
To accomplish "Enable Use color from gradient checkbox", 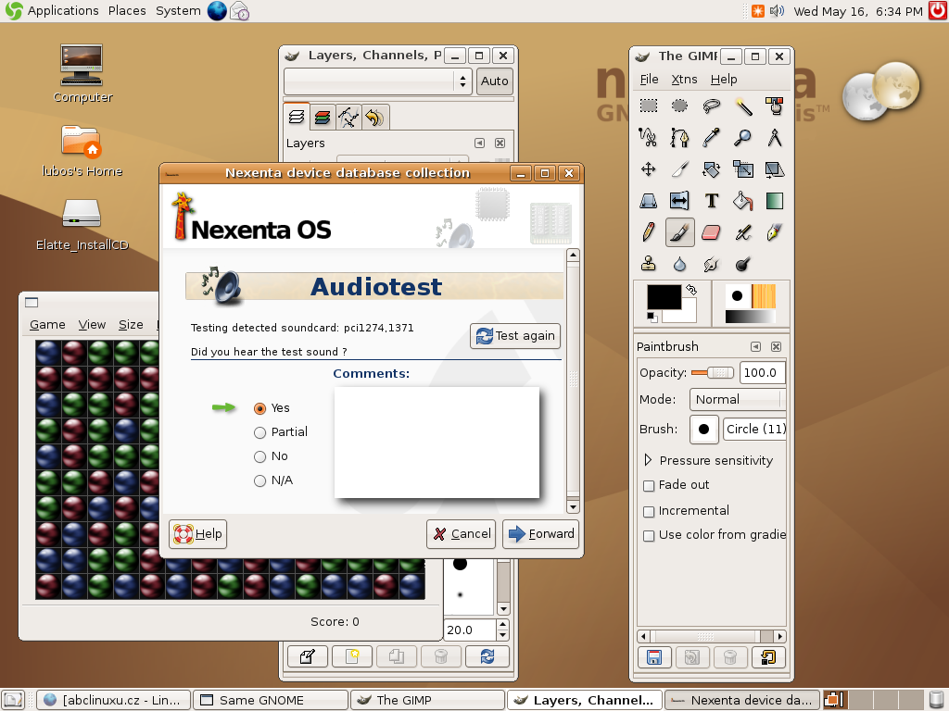I will tap(649, 536).
